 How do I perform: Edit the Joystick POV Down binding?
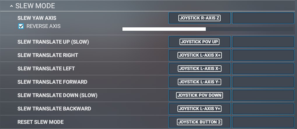click(x=200, y=95)
